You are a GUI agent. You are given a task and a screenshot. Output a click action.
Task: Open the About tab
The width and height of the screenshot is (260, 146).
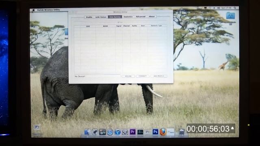click(152, 17)
